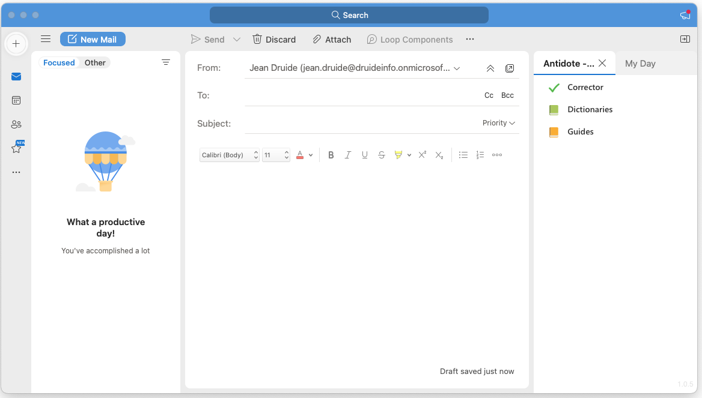Open Antidote Dictionaries

(590, 110)
